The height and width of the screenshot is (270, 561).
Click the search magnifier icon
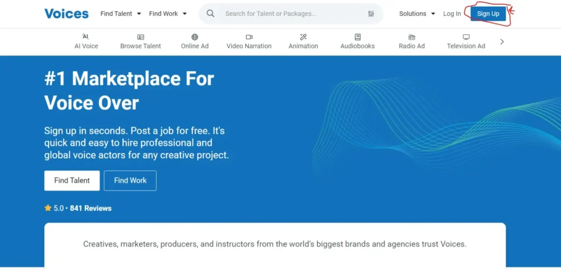click(210, 14)
